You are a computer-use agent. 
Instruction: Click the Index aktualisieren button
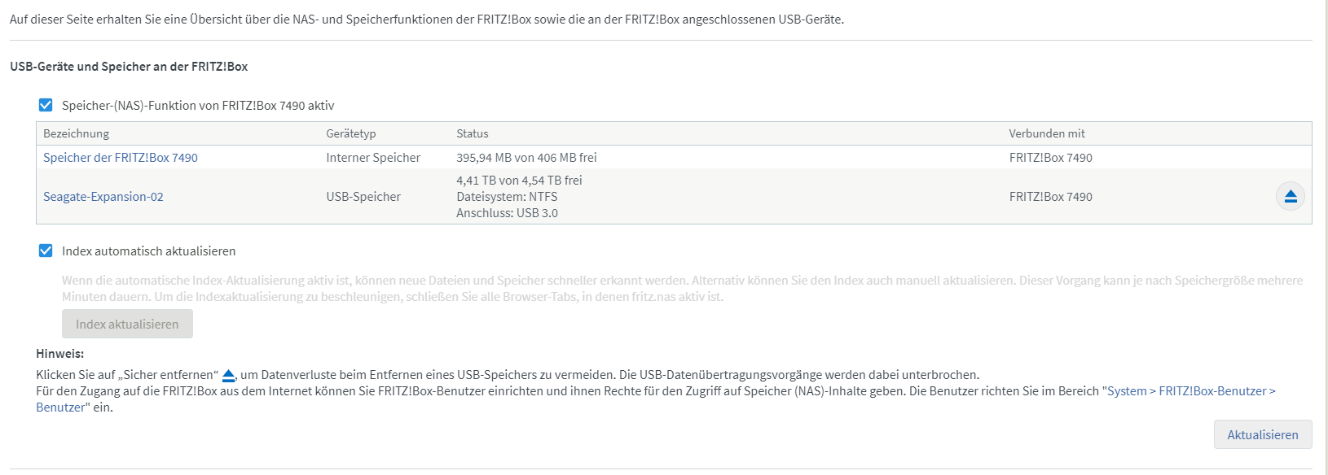(127, 324)
